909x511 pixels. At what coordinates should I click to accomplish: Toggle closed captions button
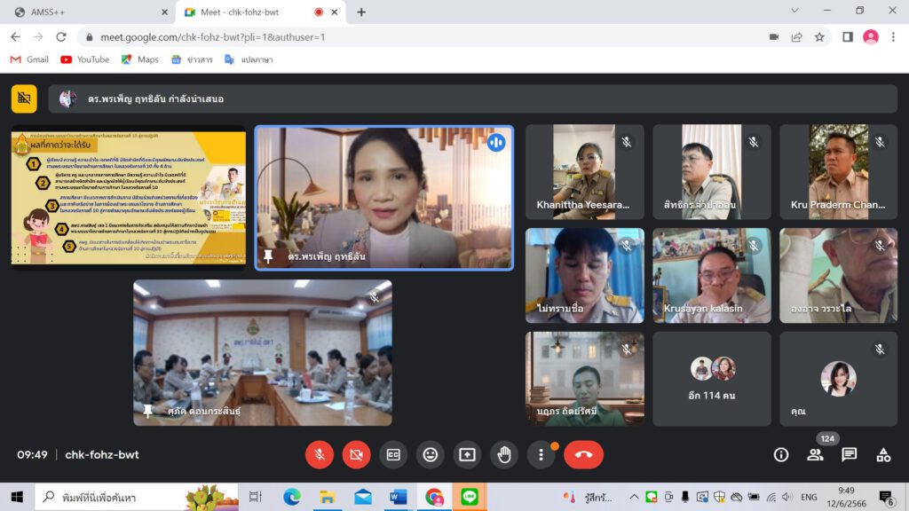pos(393,455)
